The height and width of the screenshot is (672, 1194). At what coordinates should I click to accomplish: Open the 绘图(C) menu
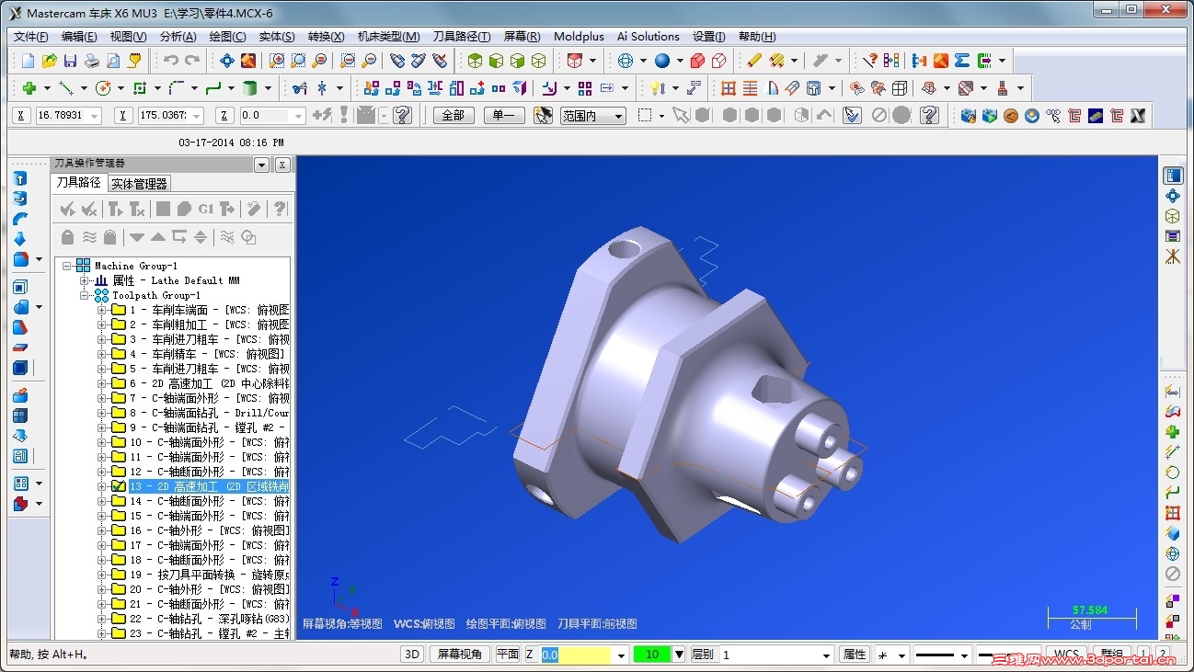pos(227,37)
